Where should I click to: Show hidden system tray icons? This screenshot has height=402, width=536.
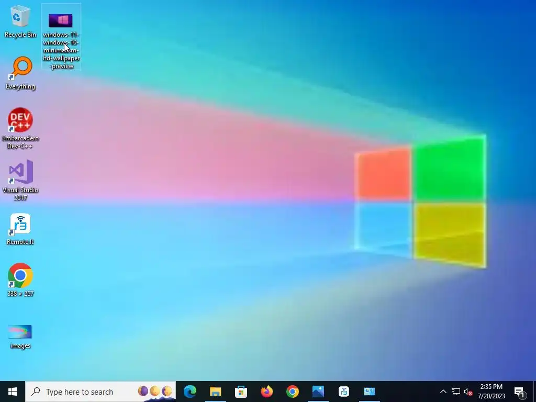tap(443, 392)
